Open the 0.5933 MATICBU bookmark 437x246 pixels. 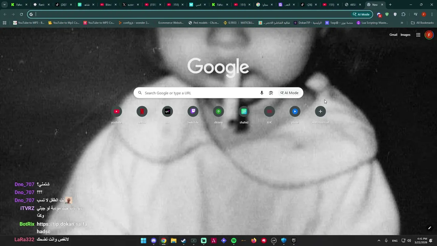[239, 23]
